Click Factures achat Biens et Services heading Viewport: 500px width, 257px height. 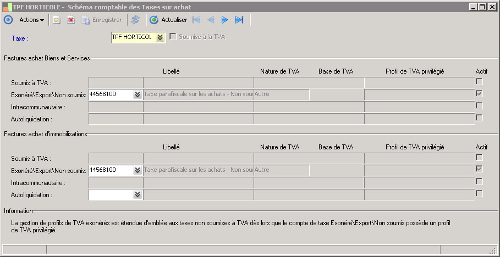[x=47, y=58]
